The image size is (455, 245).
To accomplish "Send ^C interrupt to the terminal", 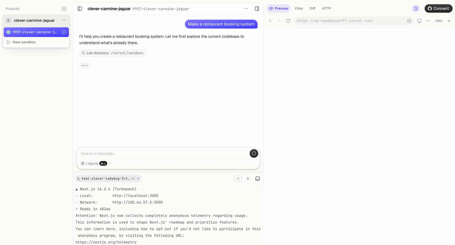I will (238, 179).
